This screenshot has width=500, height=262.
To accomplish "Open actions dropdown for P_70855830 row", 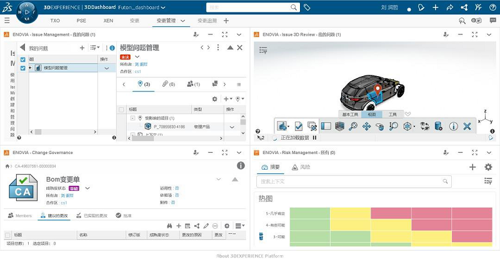I will pos(232,127).
